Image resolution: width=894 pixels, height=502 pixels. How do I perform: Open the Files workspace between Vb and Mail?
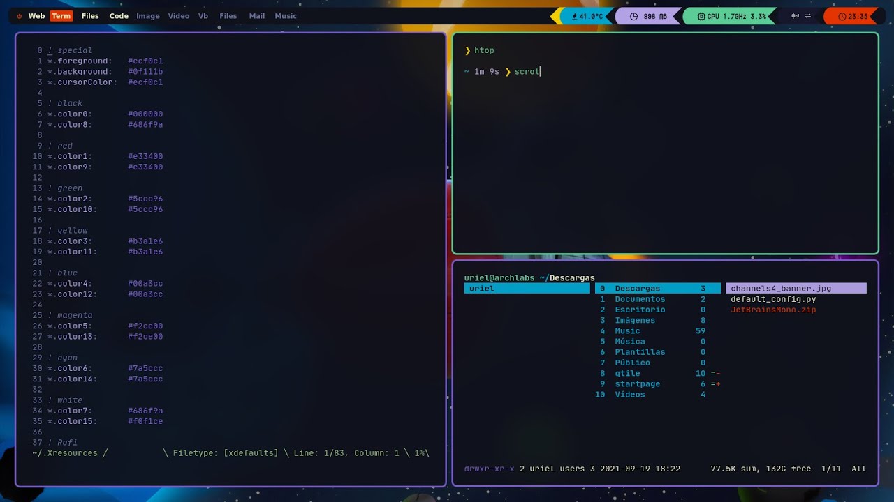point(228,16)
